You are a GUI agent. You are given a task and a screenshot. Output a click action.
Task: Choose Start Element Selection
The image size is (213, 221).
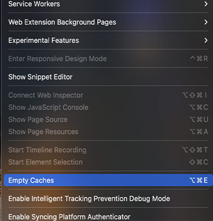tap(108, 162)
